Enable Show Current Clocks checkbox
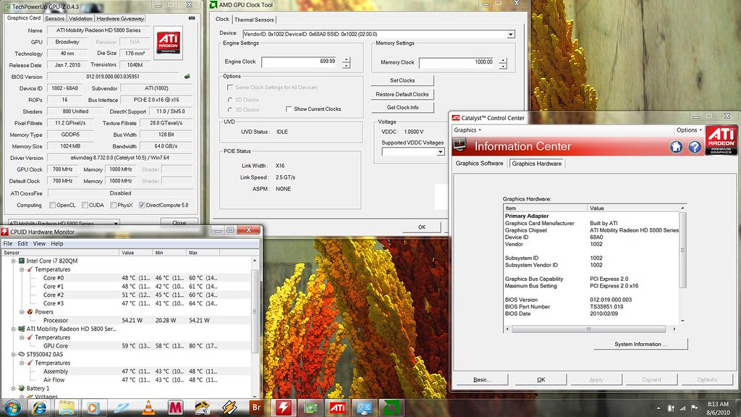741x417 pixels. tap(288, 109)
